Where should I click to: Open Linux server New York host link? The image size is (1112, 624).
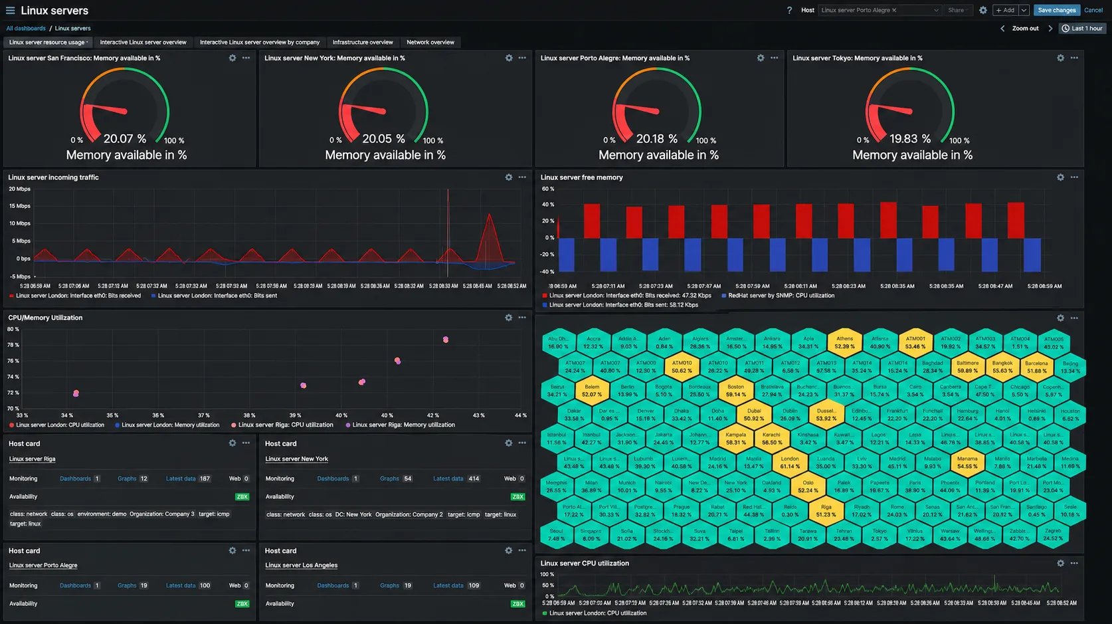click(x=296, y=459)
